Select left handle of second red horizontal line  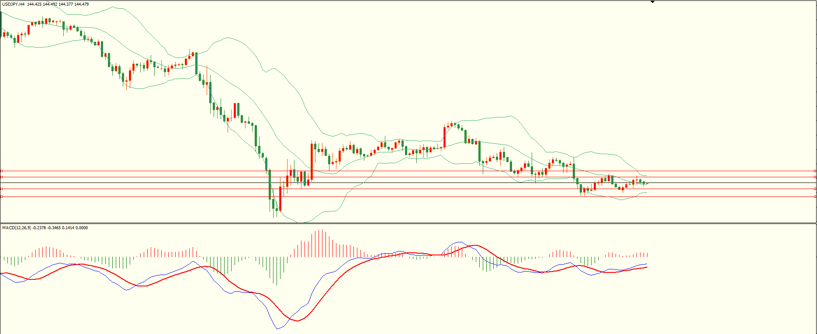tap(2, 177)
